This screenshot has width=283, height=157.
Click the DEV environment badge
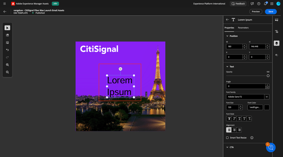point(55,4)
